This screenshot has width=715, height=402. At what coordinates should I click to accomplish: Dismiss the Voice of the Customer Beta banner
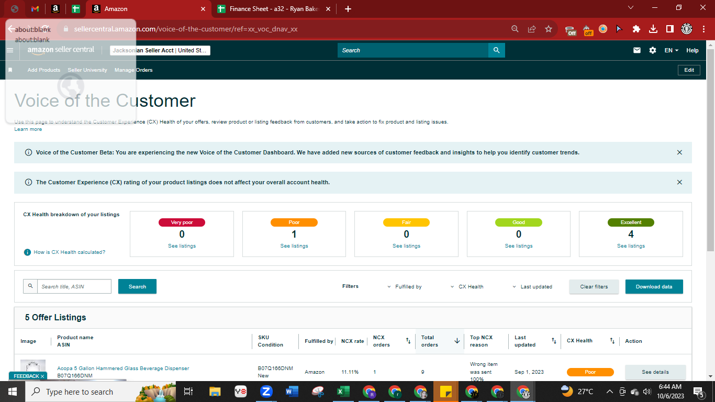pos(679,152)
